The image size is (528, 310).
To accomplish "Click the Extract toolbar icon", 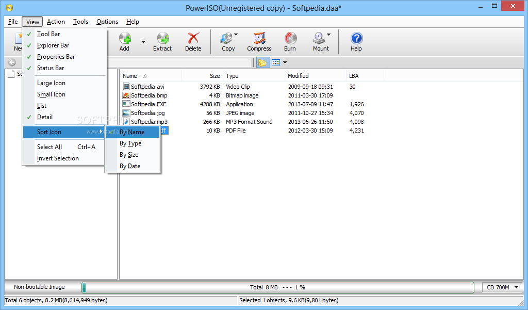I will 162,38.
